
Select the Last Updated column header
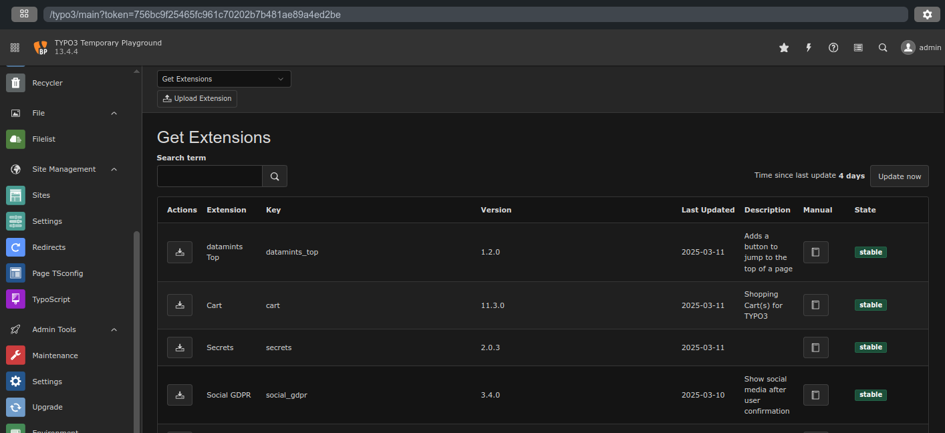click(708, 210)
